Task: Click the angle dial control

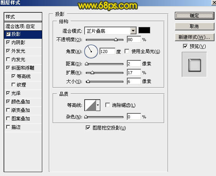Action: tap(91, 51)
